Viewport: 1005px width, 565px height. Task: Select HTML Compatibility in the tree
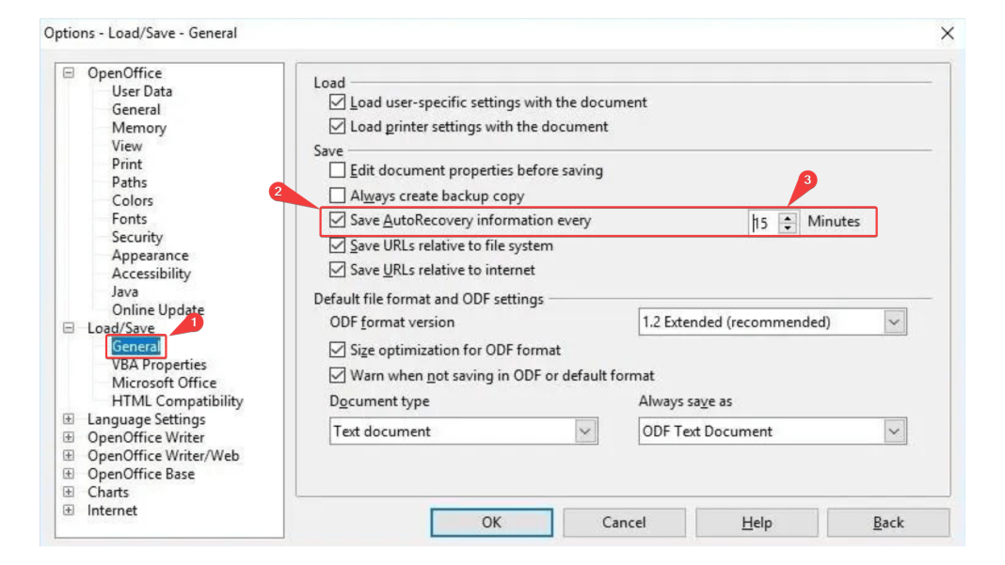[x=178, y=401]
